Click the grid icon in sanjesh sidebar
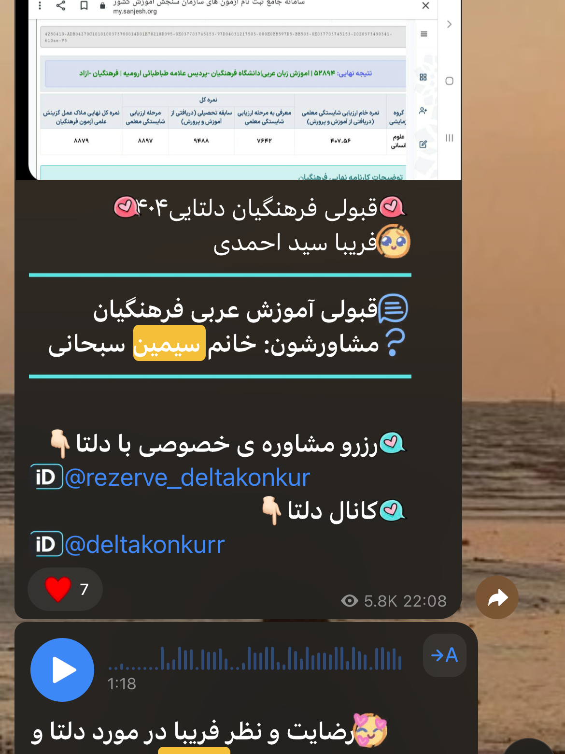 coord(424,77)
